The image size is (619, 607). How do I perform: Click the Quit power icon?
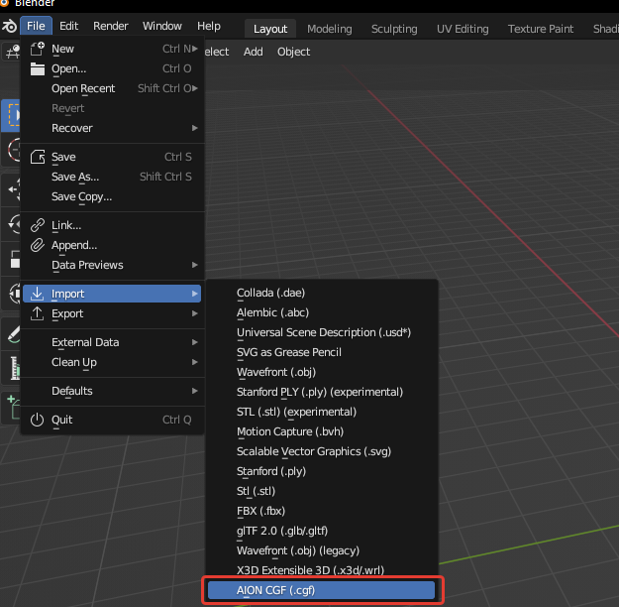38,420
